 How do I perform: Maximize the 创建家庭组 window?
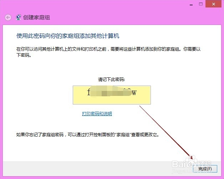pyautogui.click(x=201, y=4)
